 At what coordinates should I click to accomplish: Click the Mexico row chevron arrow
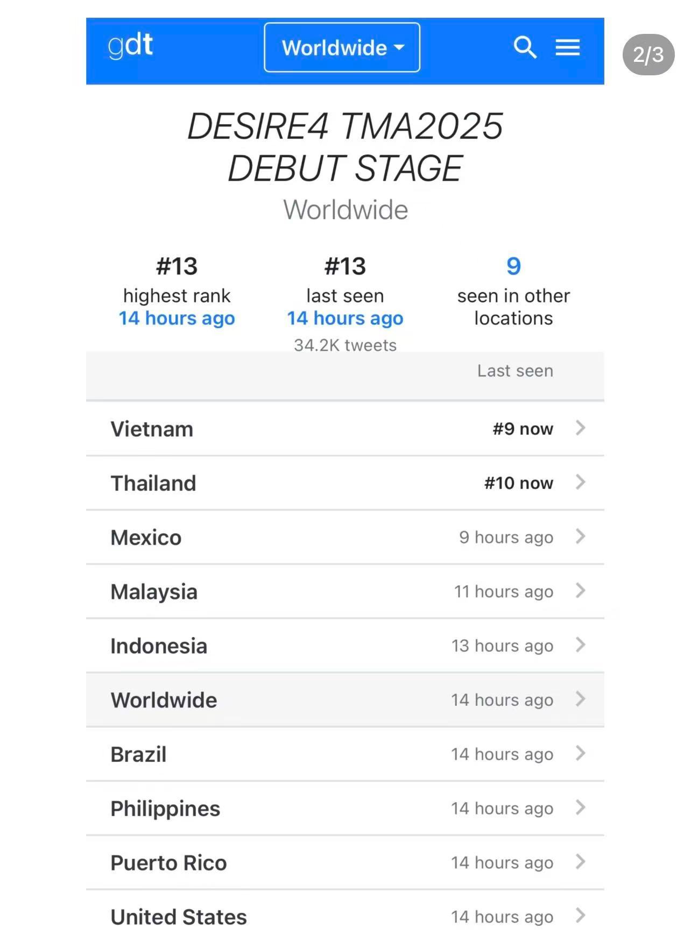click(580, 537)
